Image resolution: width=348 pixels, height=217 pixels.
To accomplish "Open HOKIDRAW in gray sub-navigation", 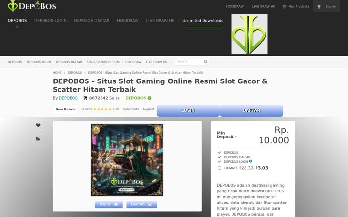I will [133, 62].
